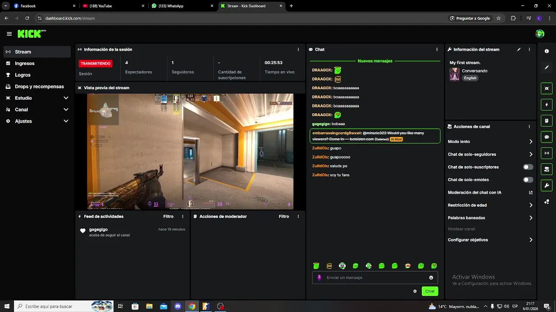Open Acciones de canal three-dot menu
Screen dimensions: 556x312
tap(529, 127)
